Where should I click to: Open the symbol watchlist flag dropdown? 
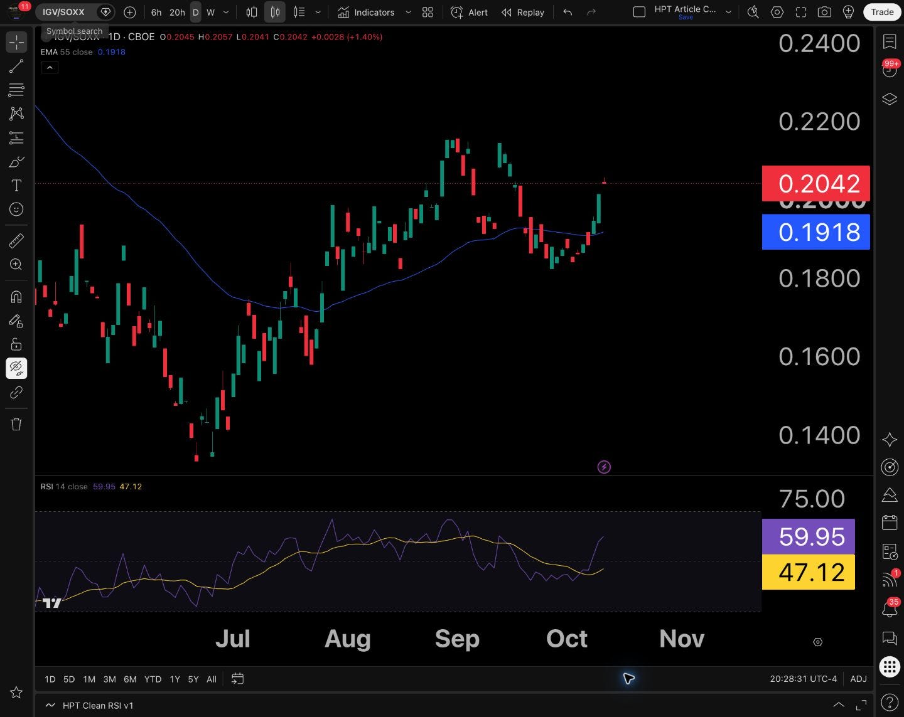coord(105,12)
